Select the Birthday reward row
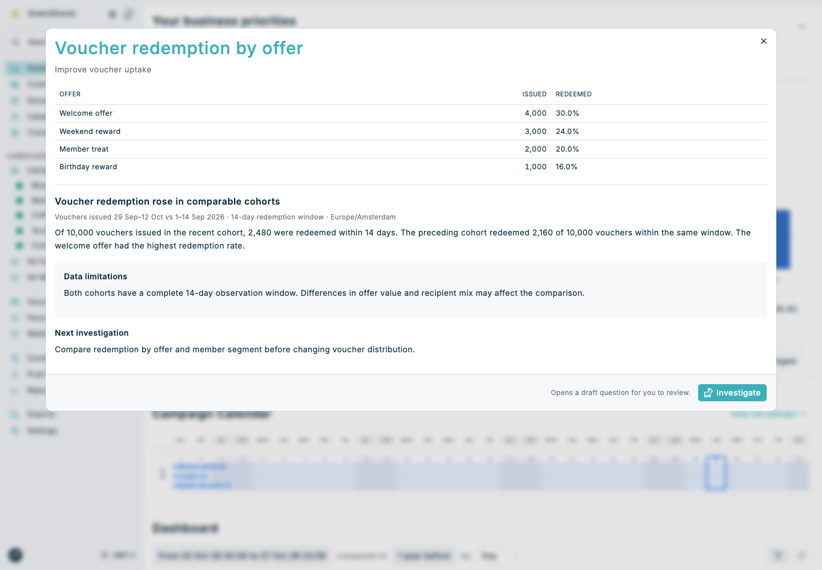This screenshot has height=570, width=822. click(x=411, y=167)
